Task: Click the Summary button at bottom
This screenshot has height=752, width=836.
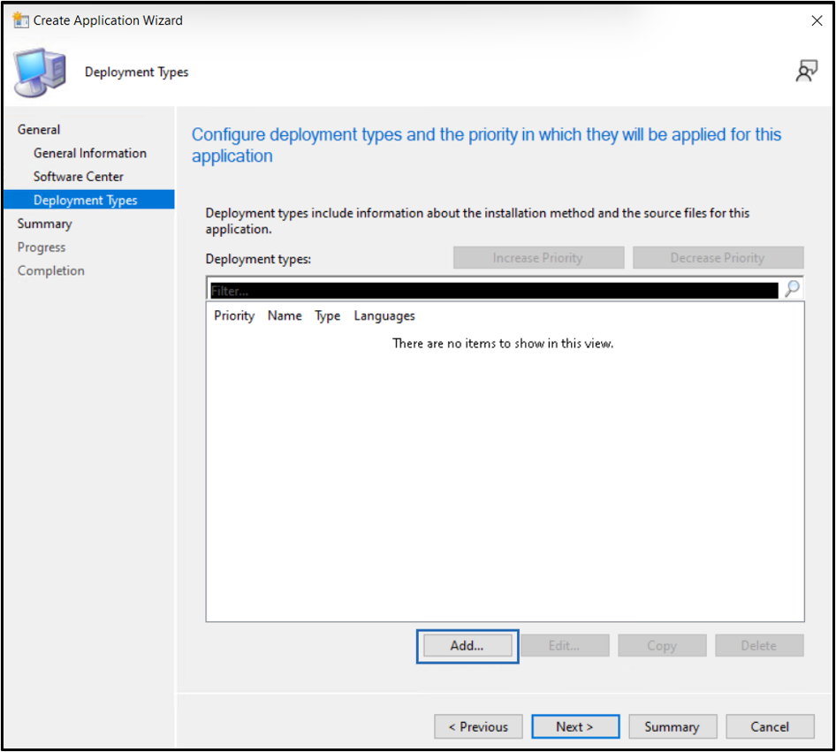Action: [673, 727]
